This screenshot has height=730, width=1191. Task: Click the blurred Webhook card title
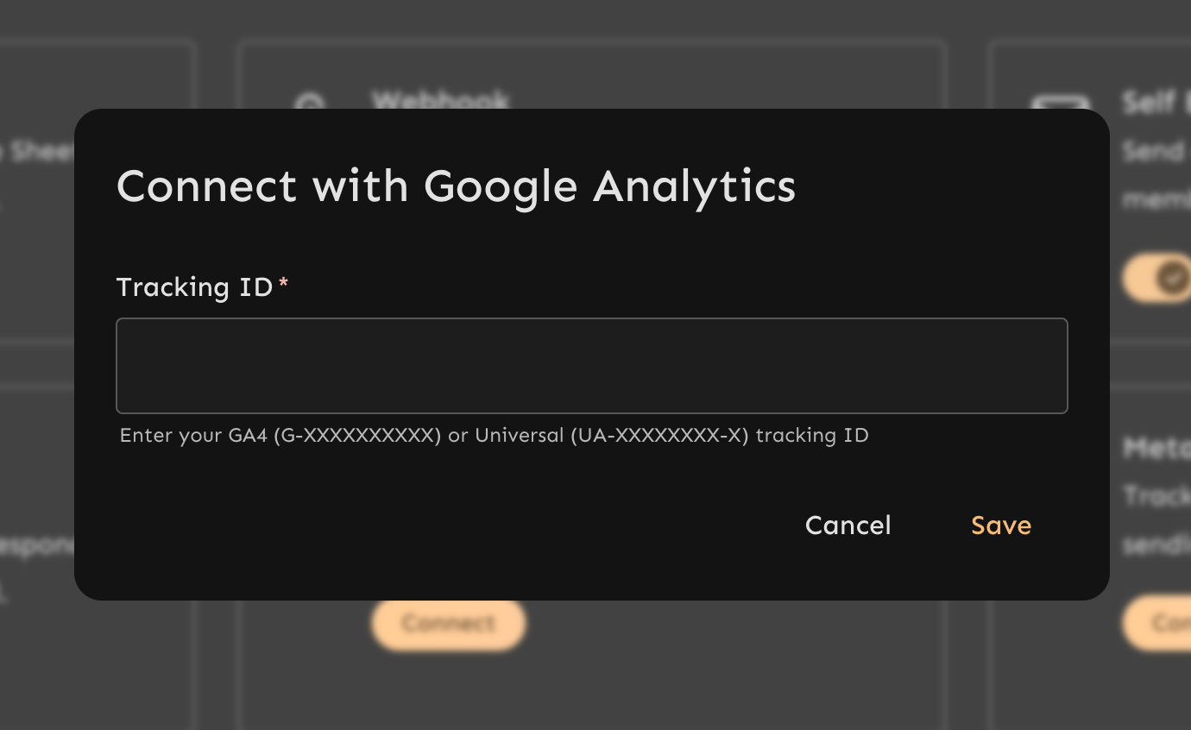click(x=440, y=99)
